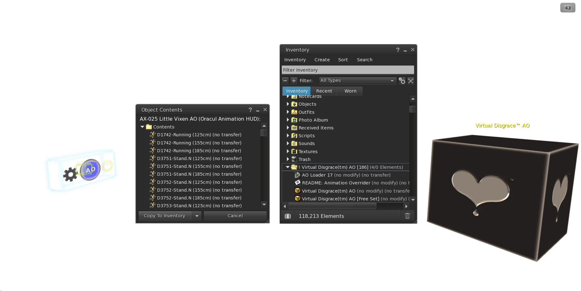Viewport: 581px width, 291px height.
Task: Select D1742-Running (155cm) animation
Action: 199,143
